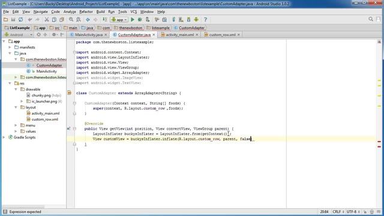384x216 pixels.
Task: Fold the import statements block
Action: pyautogui.click(x=74, y=52)
